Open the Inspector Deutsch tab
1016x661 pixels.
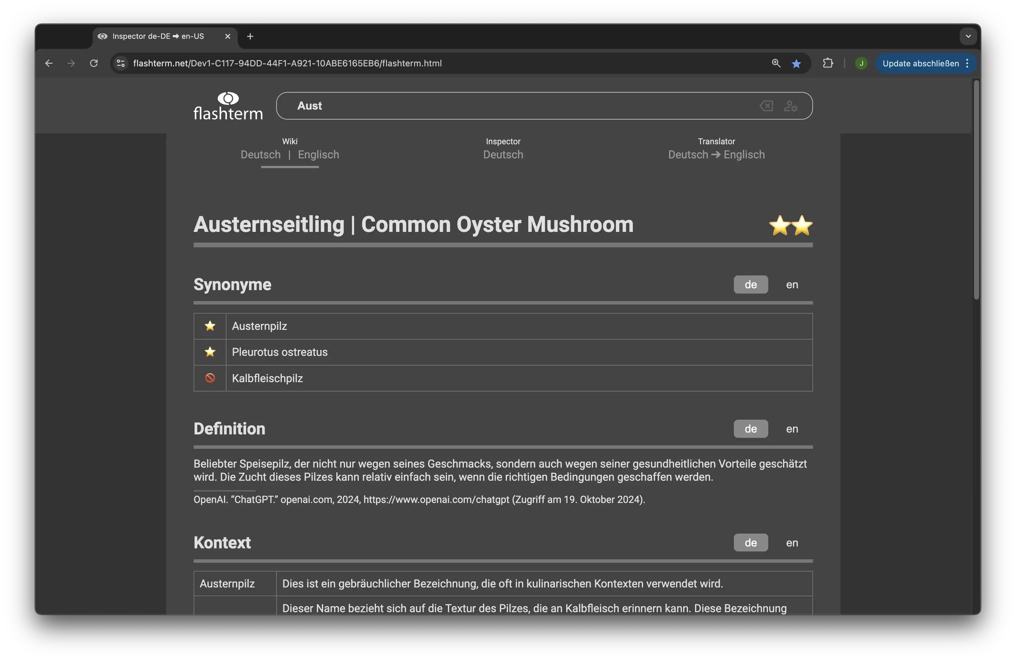[x=503, y=149]
